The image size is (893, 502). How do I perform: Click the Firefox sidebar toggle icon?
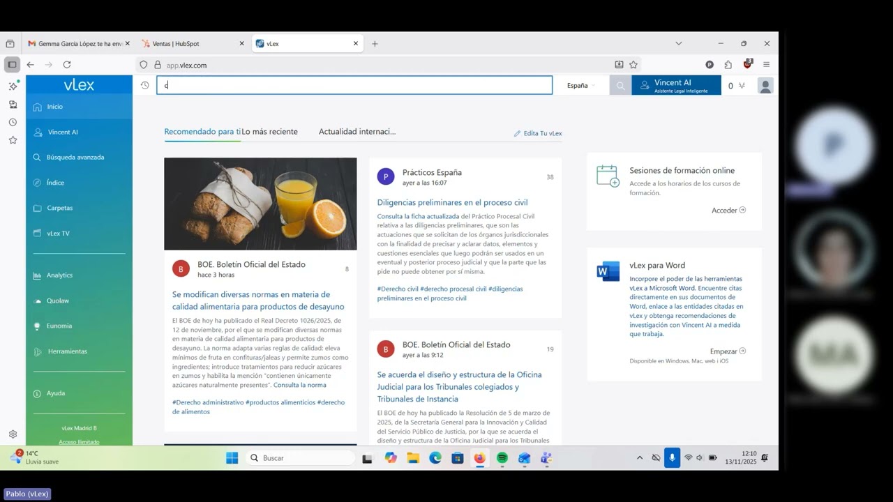(12, 65)
